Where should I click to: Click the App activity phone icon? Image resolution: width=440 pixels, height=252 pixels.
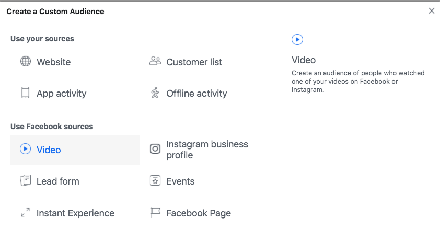(x=25, y=93)
